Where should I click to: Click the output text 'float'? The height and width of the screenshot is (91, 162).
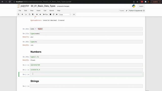33,60
